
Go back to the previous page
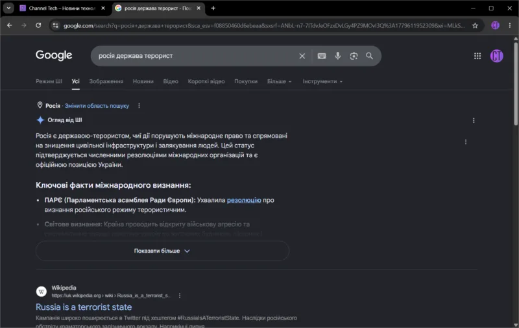(9, 25)
